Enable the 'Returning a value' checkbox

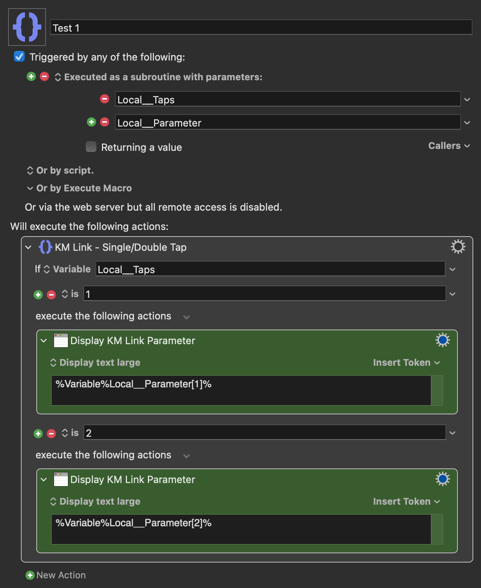(x=91, y=147)
